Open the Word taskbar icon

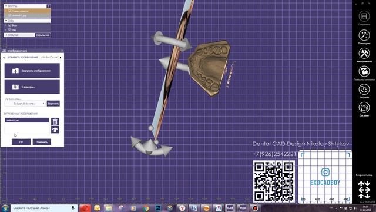(194, 208)
